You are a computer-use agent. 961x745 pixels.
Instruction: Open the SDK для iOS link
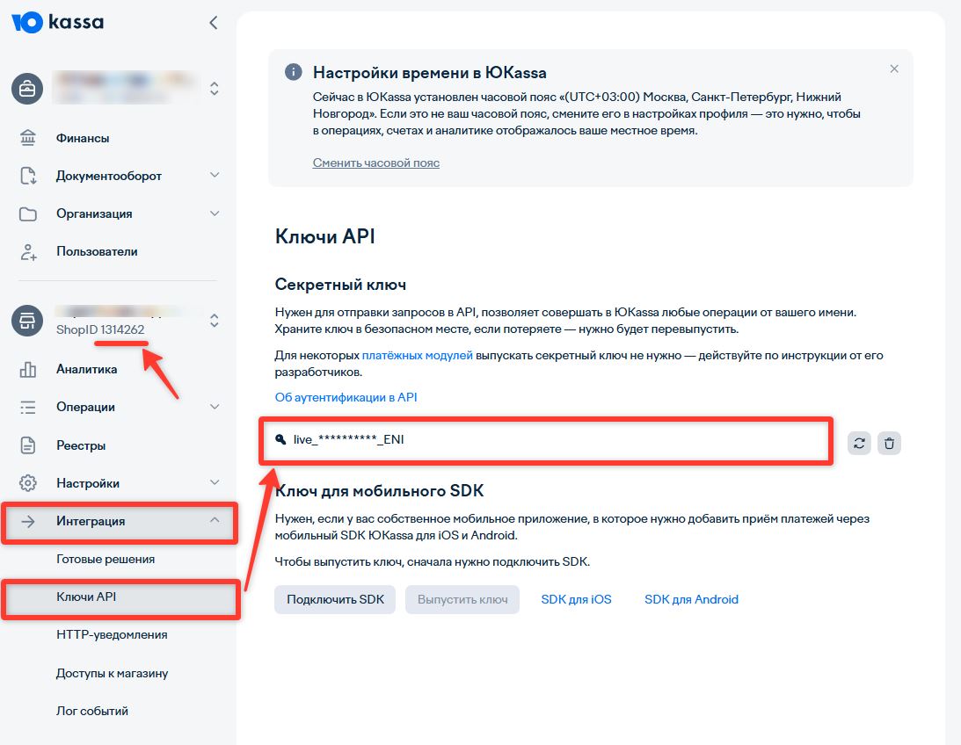point(576,599)
